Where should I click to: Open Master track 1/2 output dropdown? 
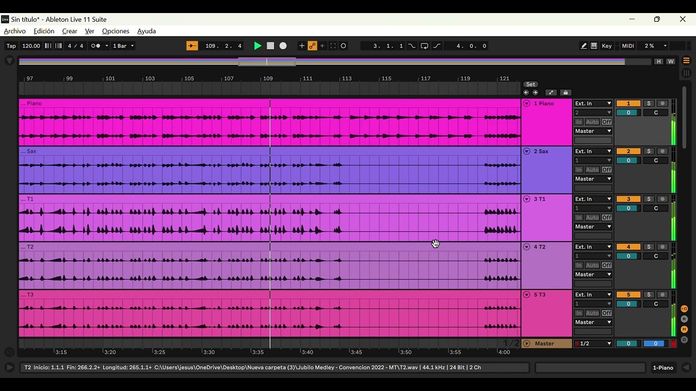tap(593, 343)
